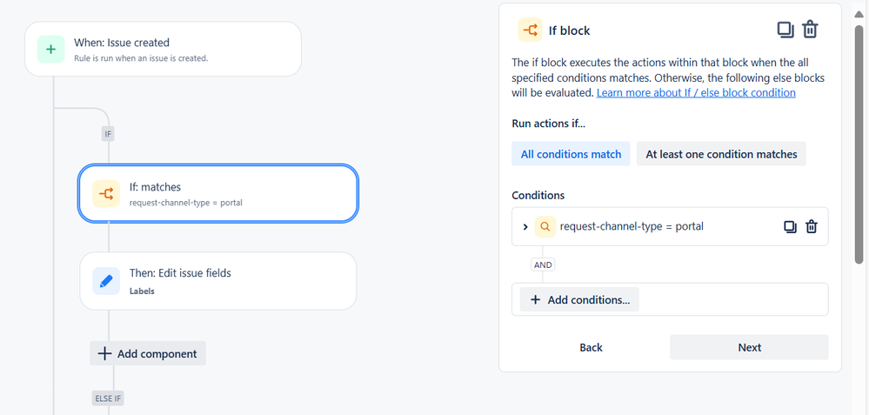This screenshot has height=415, width=869.
Task: Delete the request-channel-type condition
Action: 812,227
